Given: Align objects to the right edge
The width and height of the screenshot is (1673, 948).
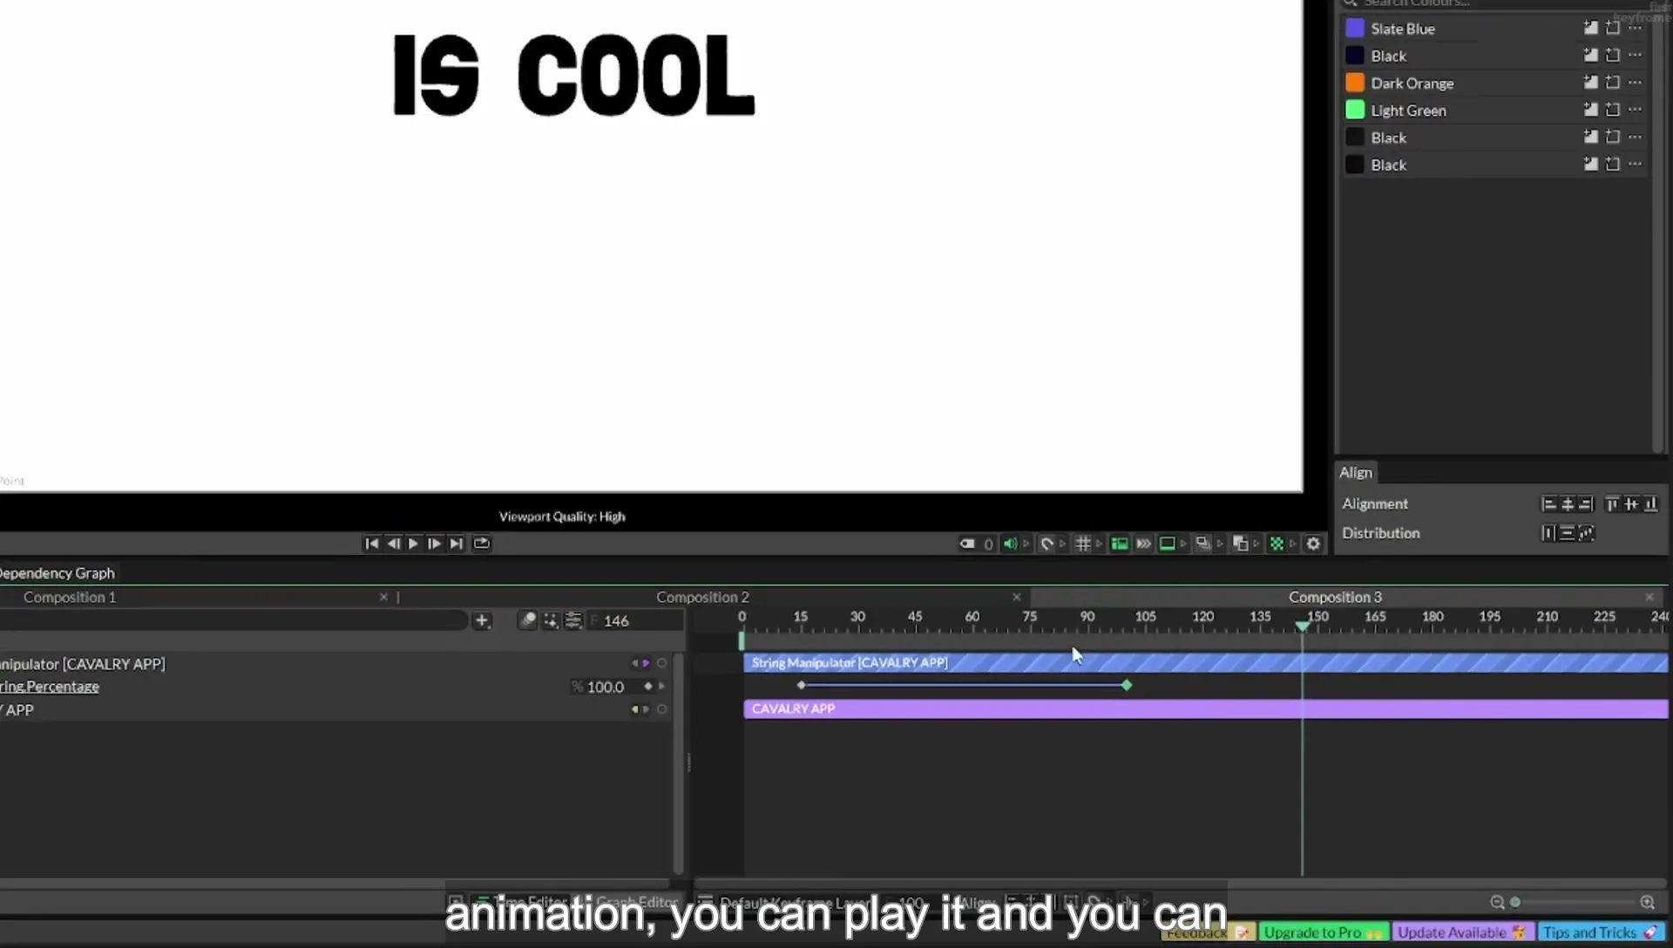Looking at the screenshot, I should pyautogui.click(x=1586, y=504).
